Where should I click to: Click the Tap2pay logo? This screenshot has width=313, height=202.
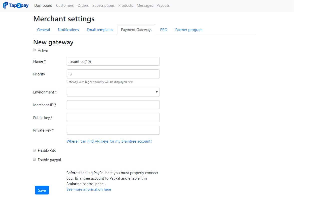(16, 5)
